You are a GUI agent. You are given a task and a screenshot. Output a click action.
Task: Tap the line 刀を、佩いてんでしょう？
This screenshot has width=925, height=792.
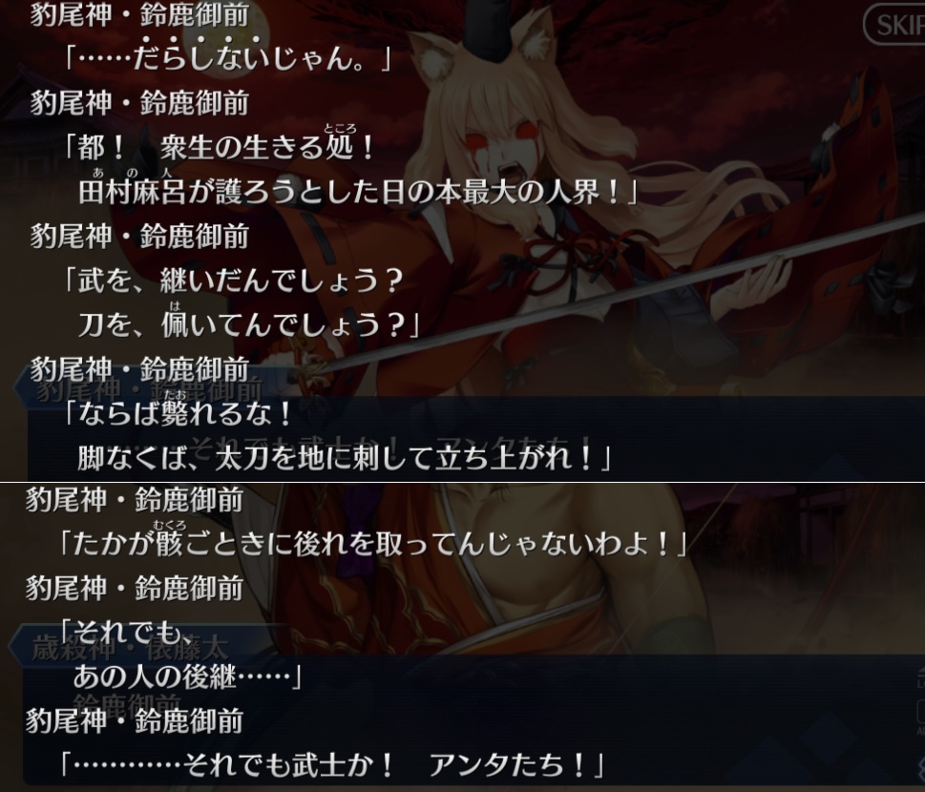click(249, 325)
